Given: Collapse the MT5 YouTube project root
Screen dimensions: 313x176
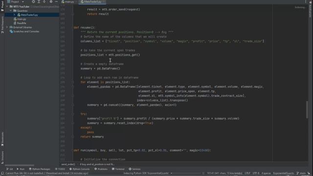Looking at the screenshot, I should [7, 6].
